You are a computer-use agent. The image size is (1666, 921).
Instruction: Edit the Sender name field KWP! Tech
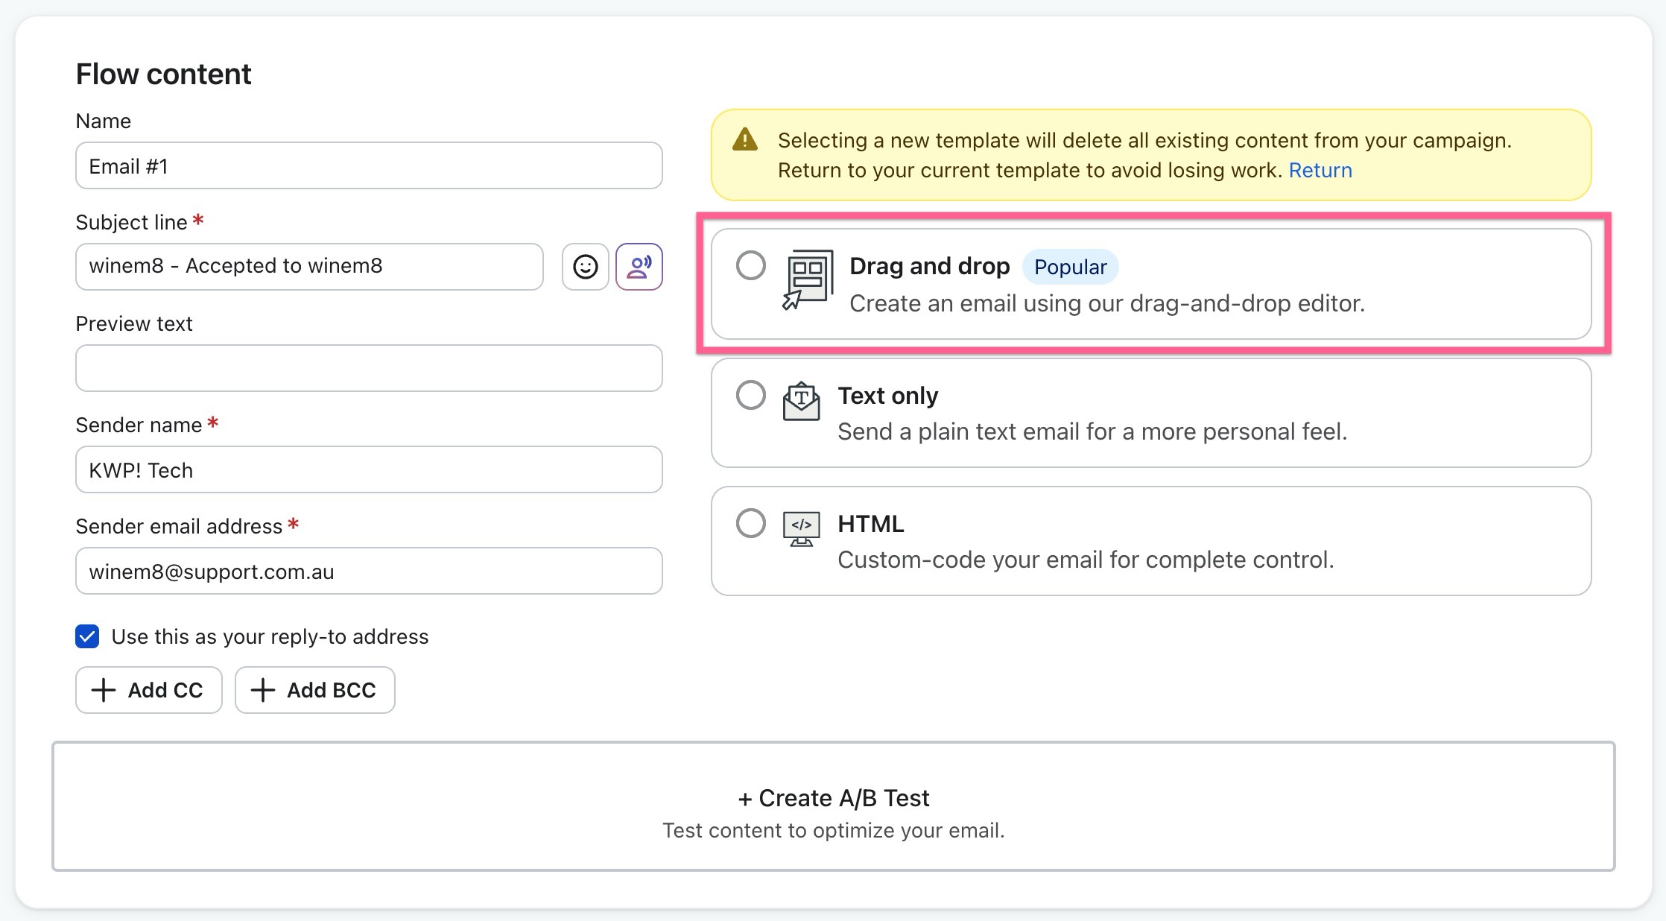pyautogui.click(x=369, y=469)
